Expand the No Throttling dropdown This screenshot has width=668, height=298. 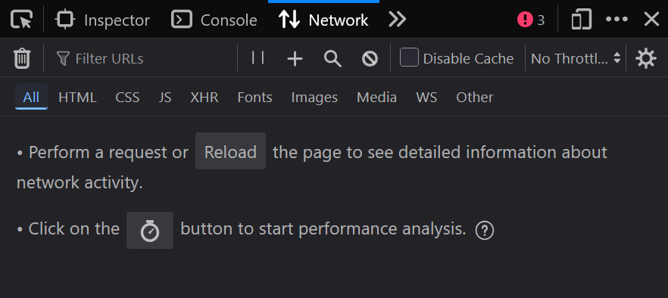pos(576,58)
